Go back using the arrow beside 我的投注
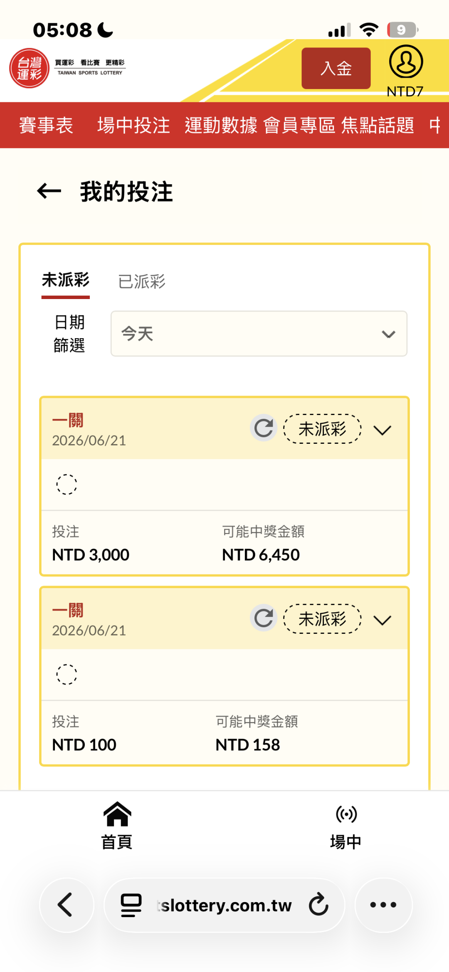Image resolution: width=449 pixels, height=972 pixels. [49, 191]
